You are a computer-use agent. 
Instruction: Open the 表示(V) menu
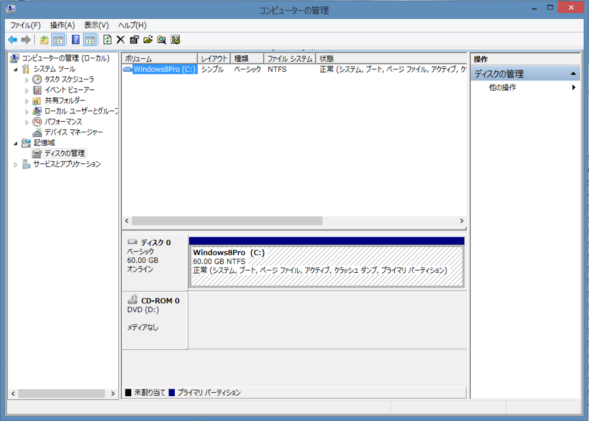pyautogui.click(x=96, y=25)
